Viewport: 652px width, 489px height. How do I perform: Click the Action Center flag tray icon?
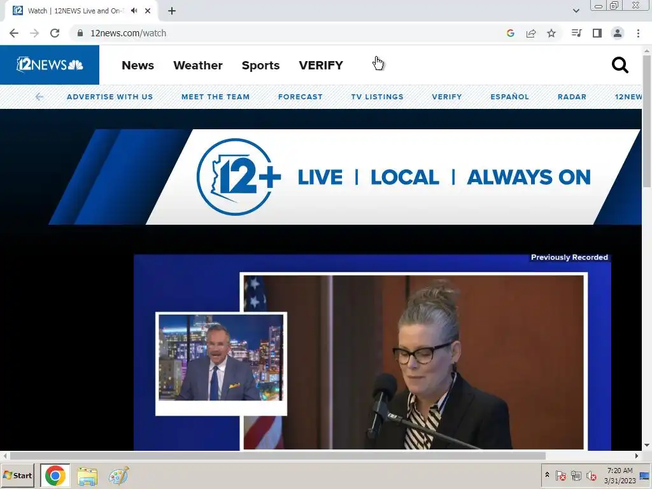(560, 475)
